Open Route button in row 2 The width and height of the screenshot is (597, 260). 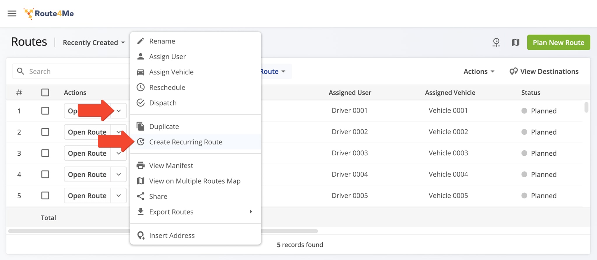(87, 132)
